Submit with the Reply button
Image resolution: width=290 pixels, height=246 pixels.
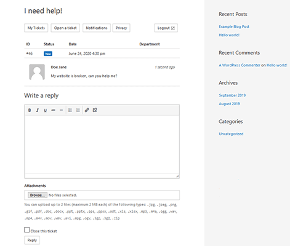tap(32, 240)
